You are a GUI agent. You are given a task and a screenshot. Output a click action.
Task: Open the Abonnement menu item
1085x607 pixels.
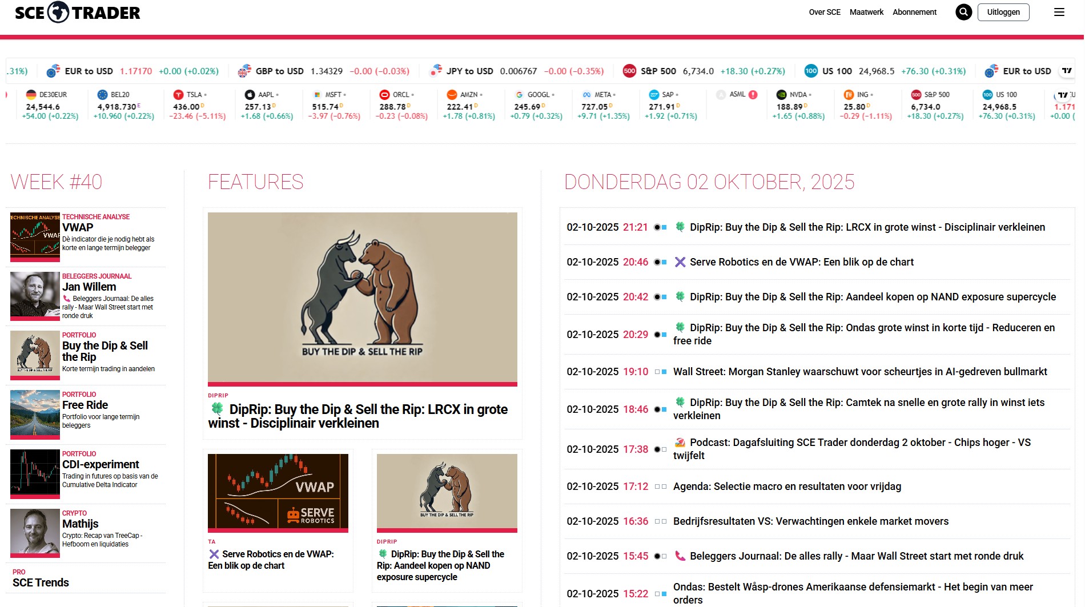point(914,12)
